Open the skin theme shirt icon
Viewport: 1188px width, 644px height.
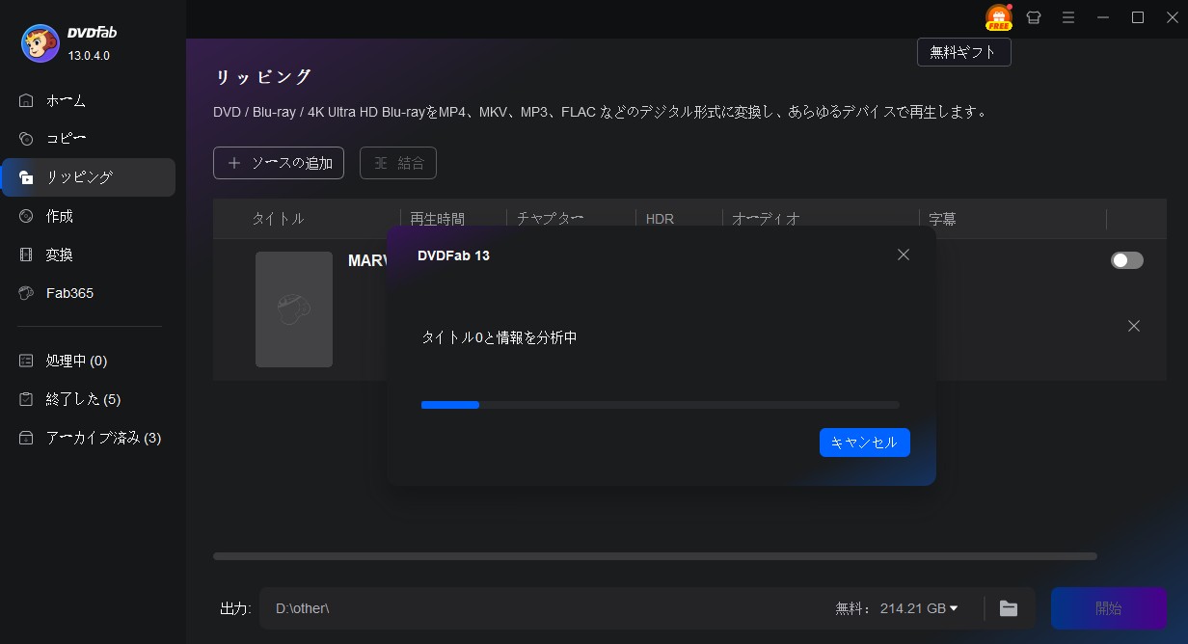tap(1034, 17)
